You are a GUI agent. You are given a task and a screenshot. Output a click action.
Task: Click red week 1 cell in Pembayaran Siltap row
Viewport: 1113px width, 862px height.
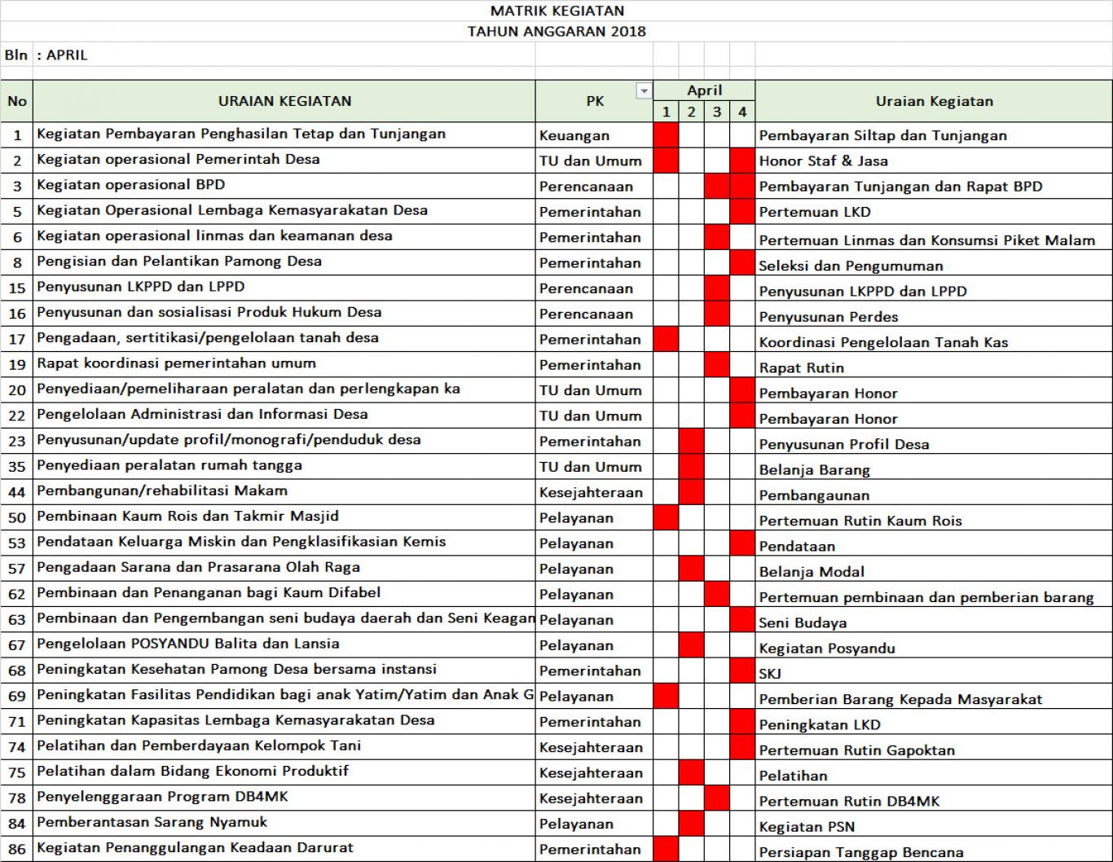click(666, 135)
